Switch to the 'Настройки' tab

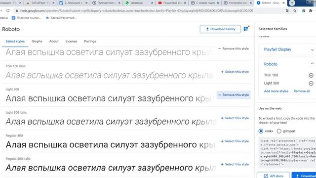pos(238,3)
